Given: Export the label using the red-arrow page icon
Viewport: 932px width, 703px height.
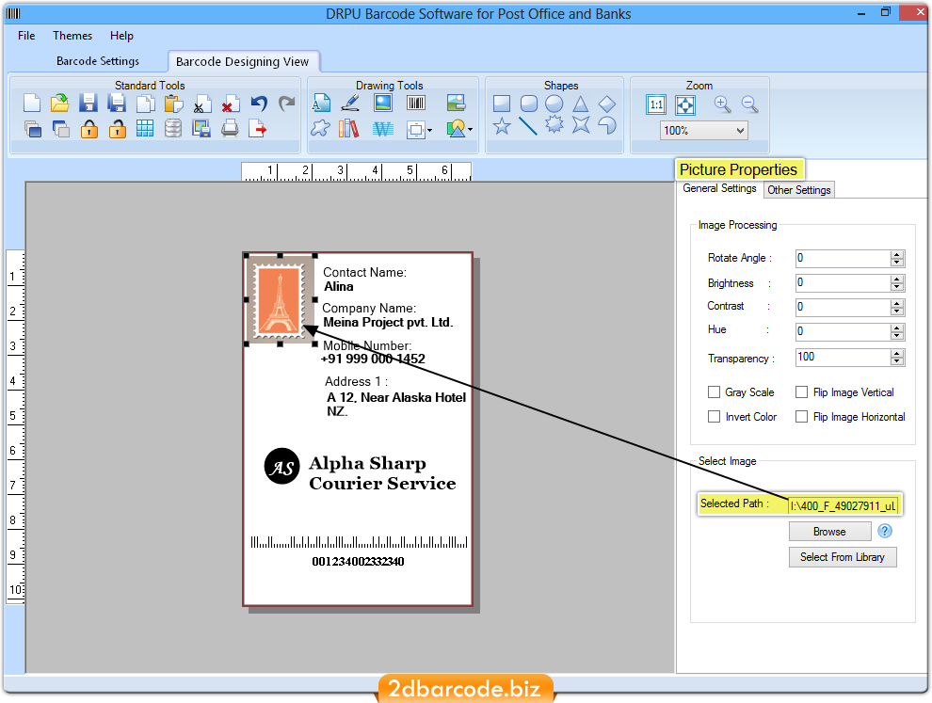Looking at the screenshot, I should [x=257, y=128].
